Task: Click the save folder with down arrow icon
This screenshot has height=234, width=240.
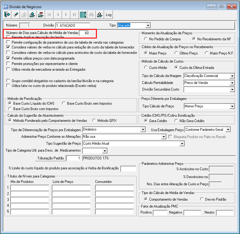Action: 32,15
